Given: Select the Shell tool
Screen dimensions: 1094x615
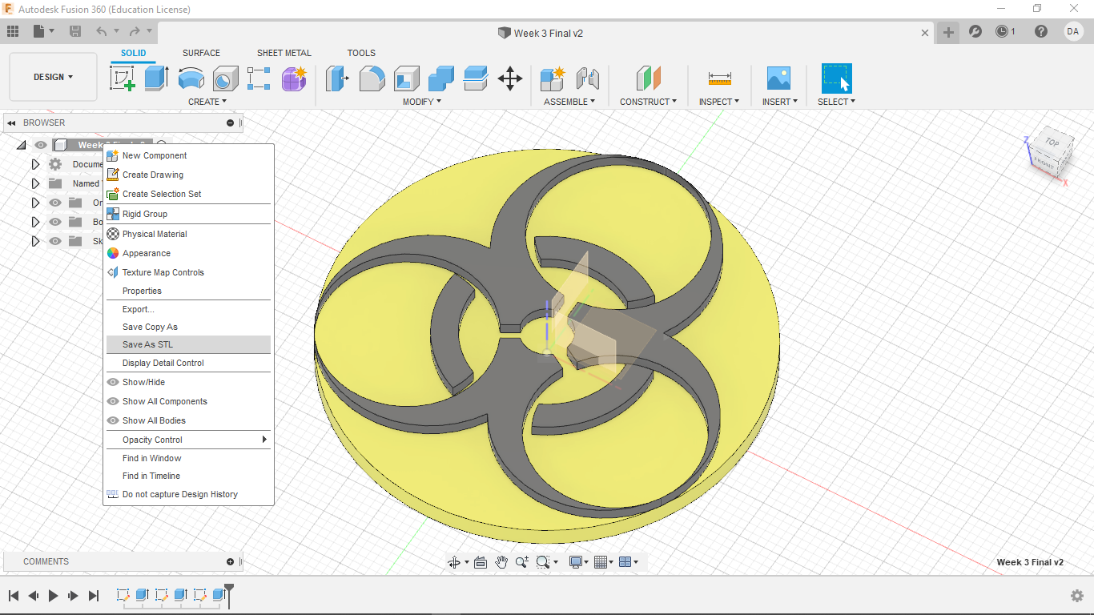Looking at the screenshot, I should click(x=406, y=78).
